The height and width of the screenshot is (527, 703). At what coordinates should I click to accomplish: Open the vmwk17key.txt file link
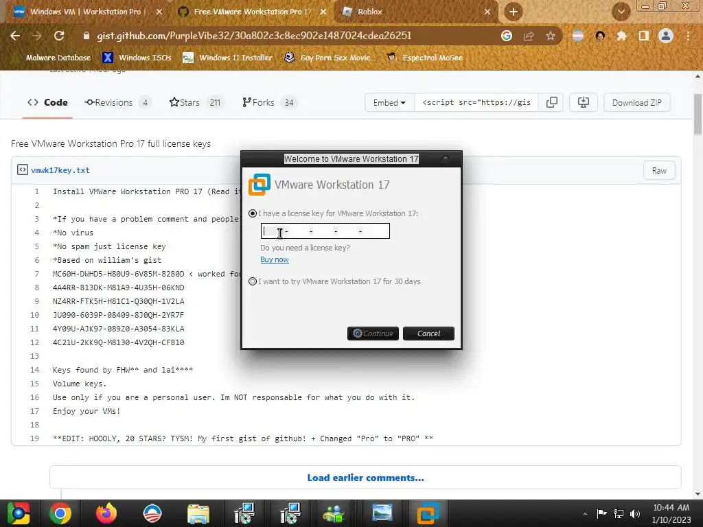[x=60, y=170]
